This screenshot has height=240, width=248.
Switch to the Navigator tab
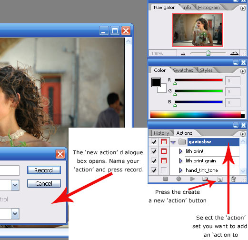[x=164, y=8]
